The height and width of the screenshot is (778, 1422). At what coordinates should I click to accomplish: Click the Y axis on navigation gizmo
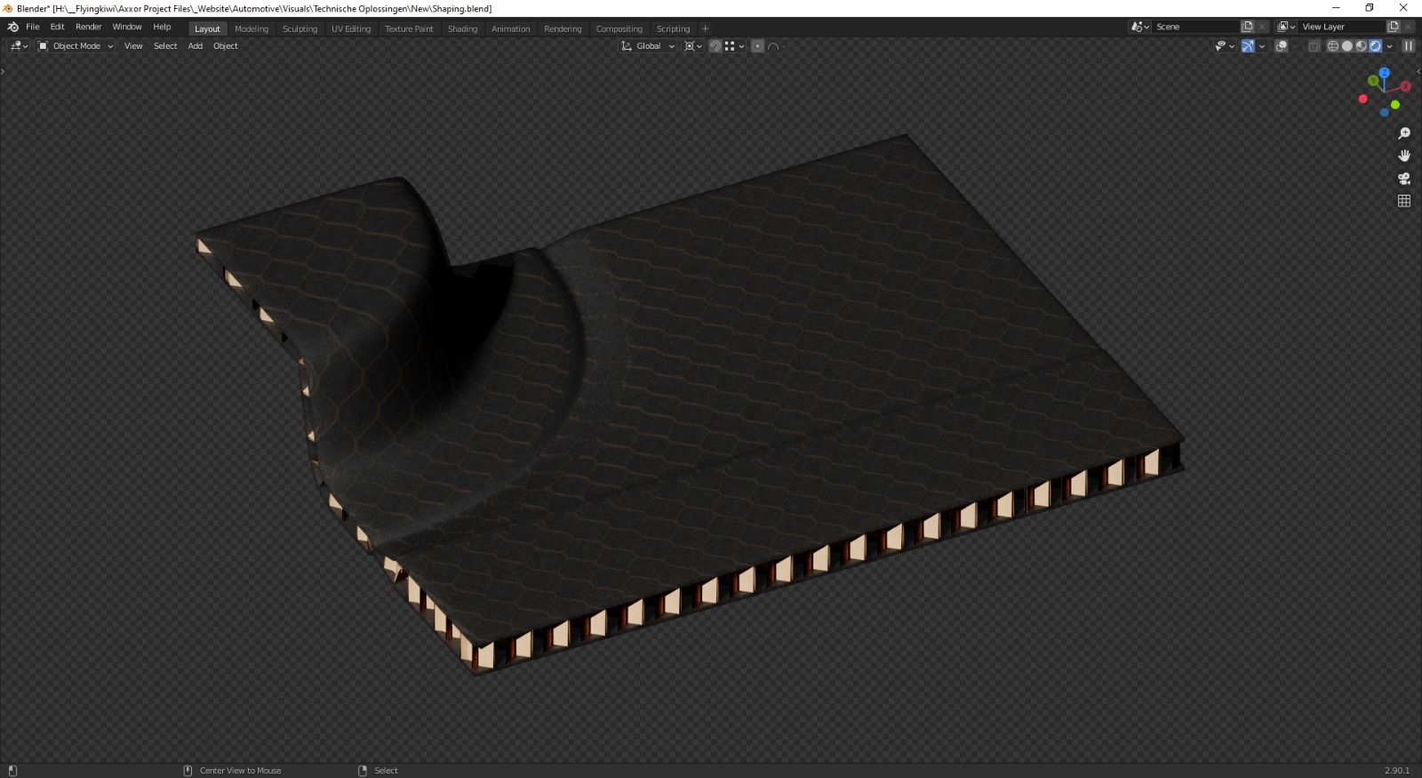(x=1373, y=80)
